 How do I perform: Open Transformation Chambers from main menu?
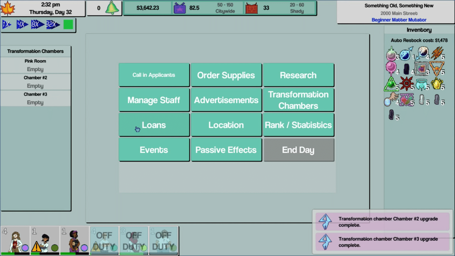tap(298, 100)
